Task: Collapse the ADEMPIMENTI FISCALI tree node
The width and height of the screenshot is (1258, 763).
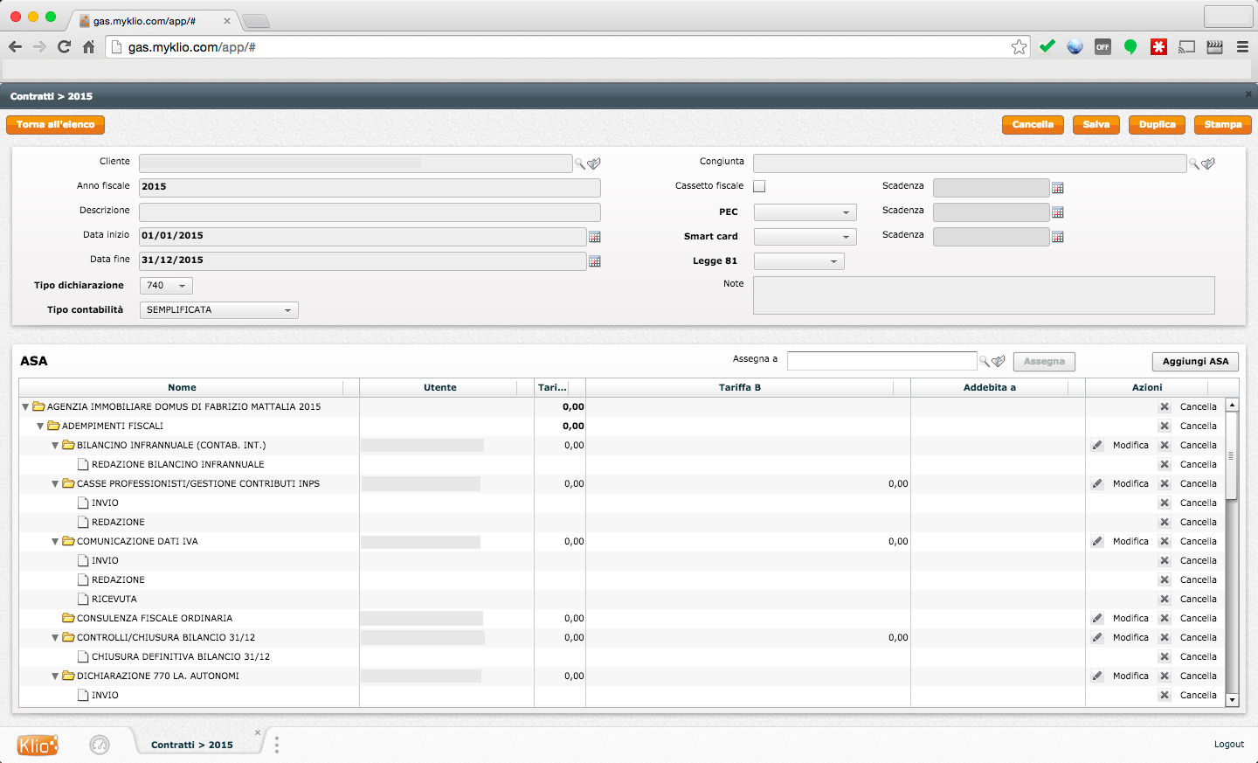Action: click(x=40, y=427)
